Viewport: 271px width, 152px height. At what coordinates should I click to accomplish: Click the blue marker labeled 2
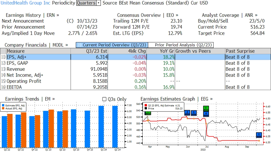pos(187,113)
